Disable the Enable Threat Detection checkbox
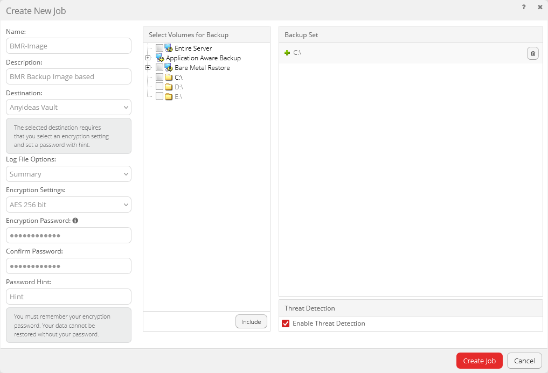 pos(286,323)
